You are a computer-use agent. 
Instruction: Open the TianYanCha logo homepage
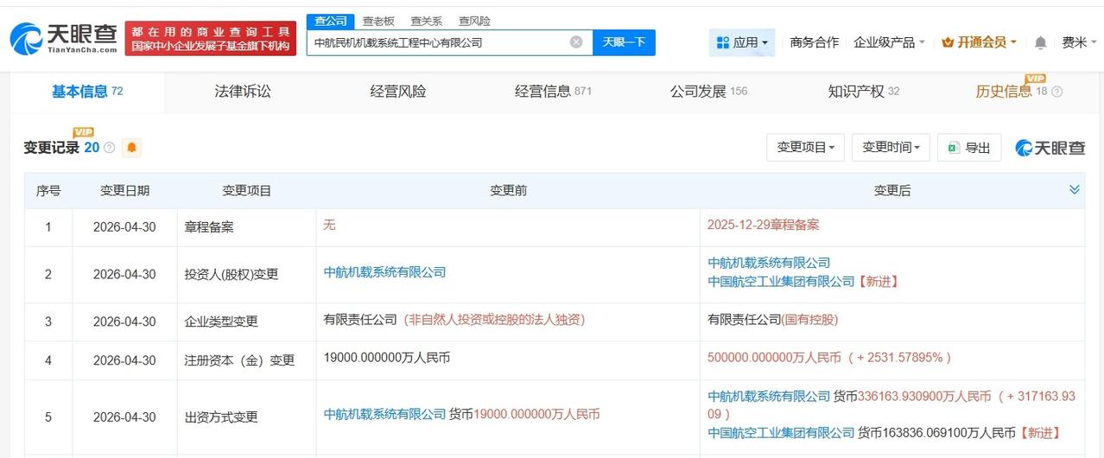point(63,39)
